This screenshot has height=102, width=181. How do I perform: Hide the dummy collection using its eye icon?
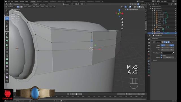coord(175,11)
